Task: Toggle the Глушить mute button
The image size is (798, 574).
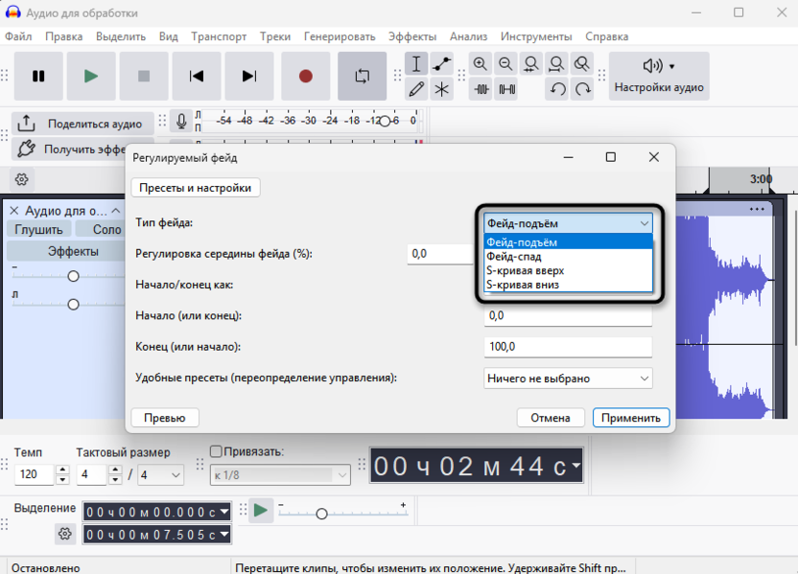Action: click(x=38, y=229)
